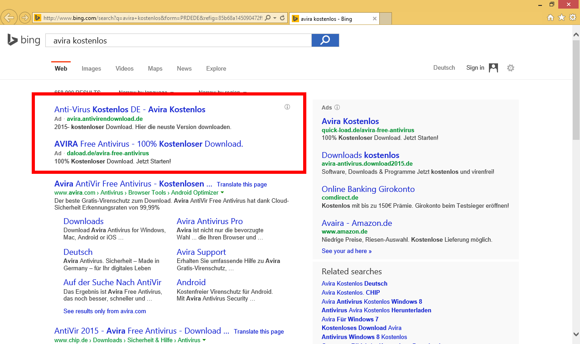Viewport: 580px width, 344px height.
Task: Click 'See results only from avira.com'
Action: click(x=105, y=311)
